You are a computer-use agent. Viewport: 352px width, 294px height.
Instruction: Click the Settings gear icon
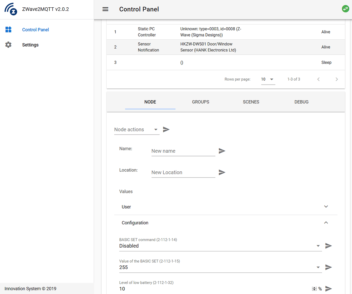(8, 44)
